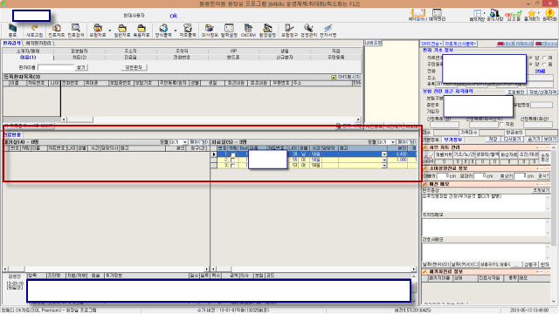Screen dimensions: 559x314
Task: Switch to the 예약환자관리 tab
Action: tap(38, 43)
